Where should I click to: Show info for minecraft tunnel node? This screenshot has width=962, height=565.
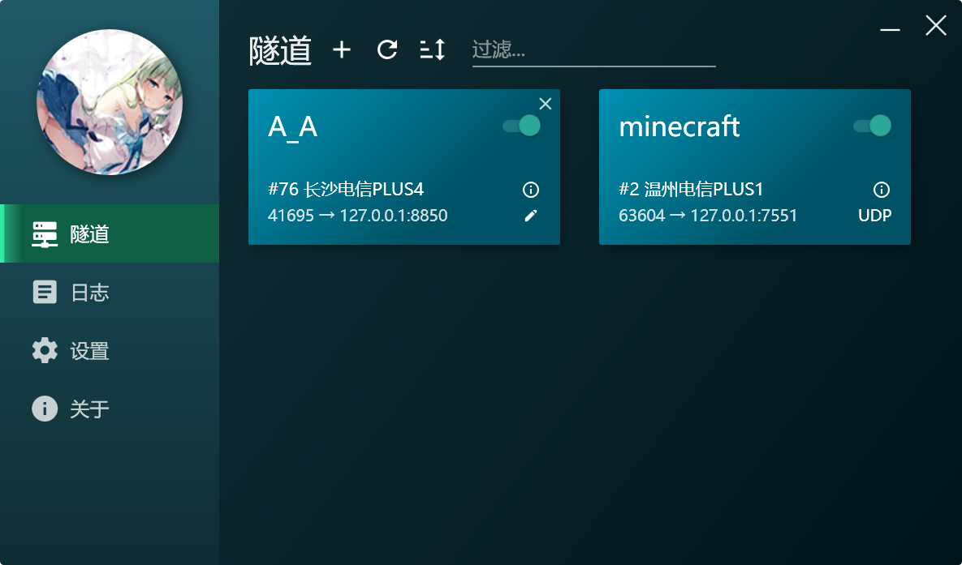click(x=882, y=190)
